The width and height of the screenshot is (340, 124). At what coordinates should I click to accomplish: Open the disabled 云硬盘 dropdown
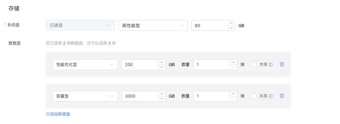(x=80, y=25)
